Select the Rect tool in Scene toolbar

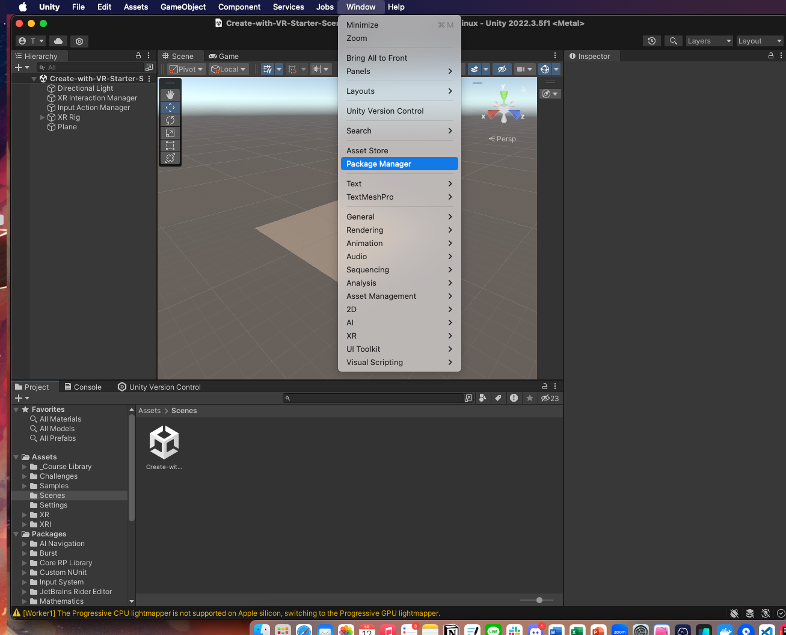170,146
